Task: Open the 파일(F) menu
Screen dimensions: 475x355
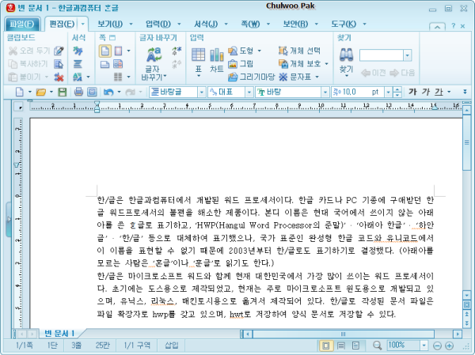Action: click(22, 24)
